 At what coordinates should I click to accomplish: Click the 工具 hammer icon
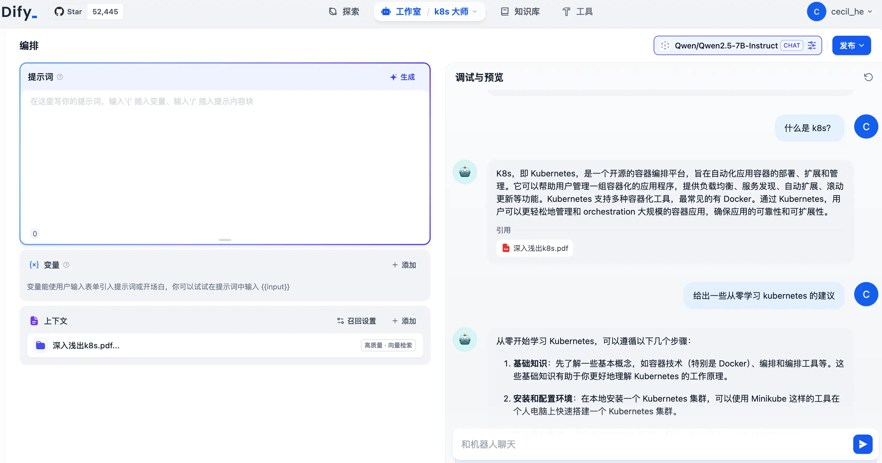point(566,11)
